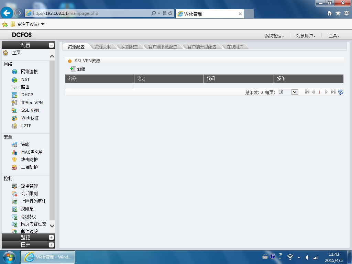Open the Windows Start menu
The width and height of the screenshot is (352, 264).
click(9, 257)
